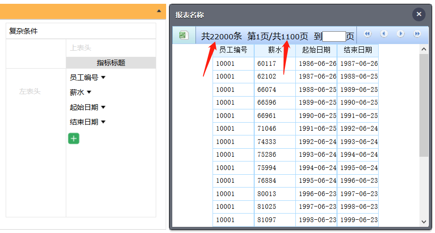The height and width of the screenshot is (233, 435).
Task: Select the salary cell 75286
Action: coord(275,154)
